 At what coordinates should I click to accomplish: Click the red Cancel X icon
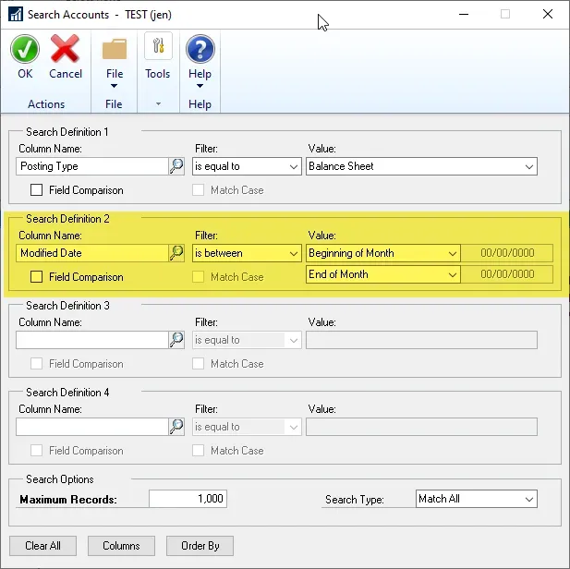tap(65, 49)
